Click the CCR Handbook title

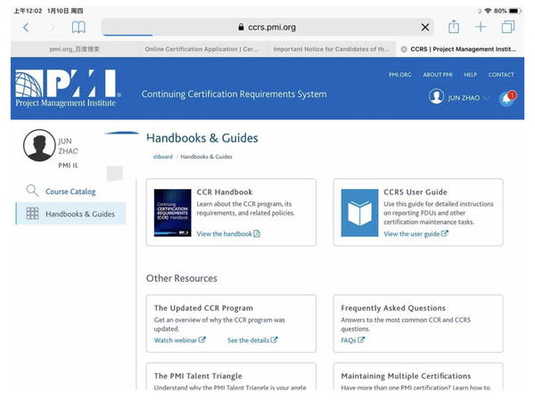click(225, 192)
